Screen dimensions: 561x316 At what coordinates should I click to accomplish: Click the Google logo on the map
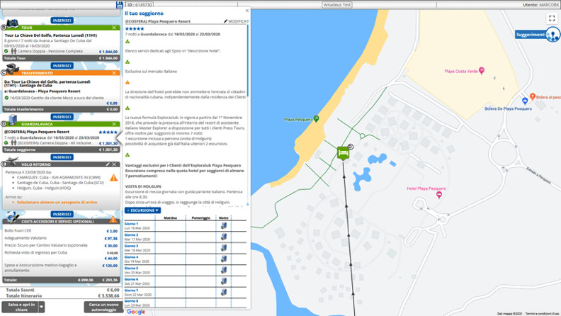136,312
